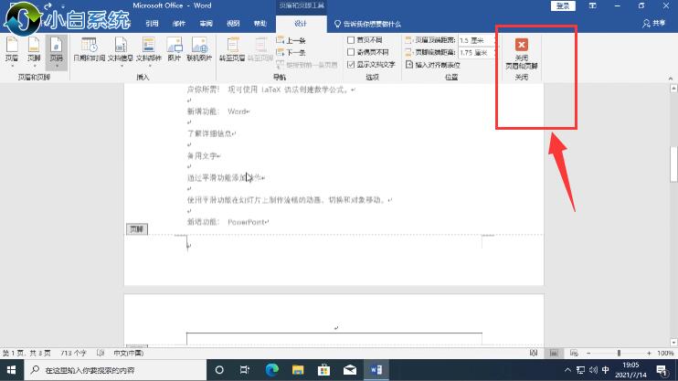The width and height of the screenshot is (678, 381).
Task: Toggle 首页不同 (Different First Page) checkbox
Action: [x=351, y=40]
